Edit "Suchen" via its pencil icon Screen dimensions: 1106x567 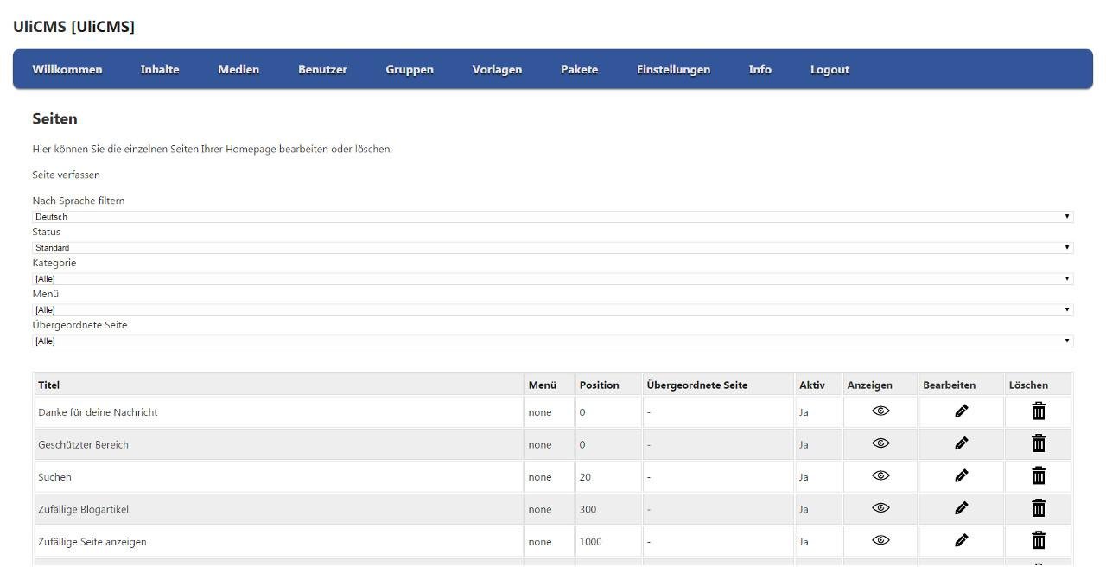coord(960,475)
